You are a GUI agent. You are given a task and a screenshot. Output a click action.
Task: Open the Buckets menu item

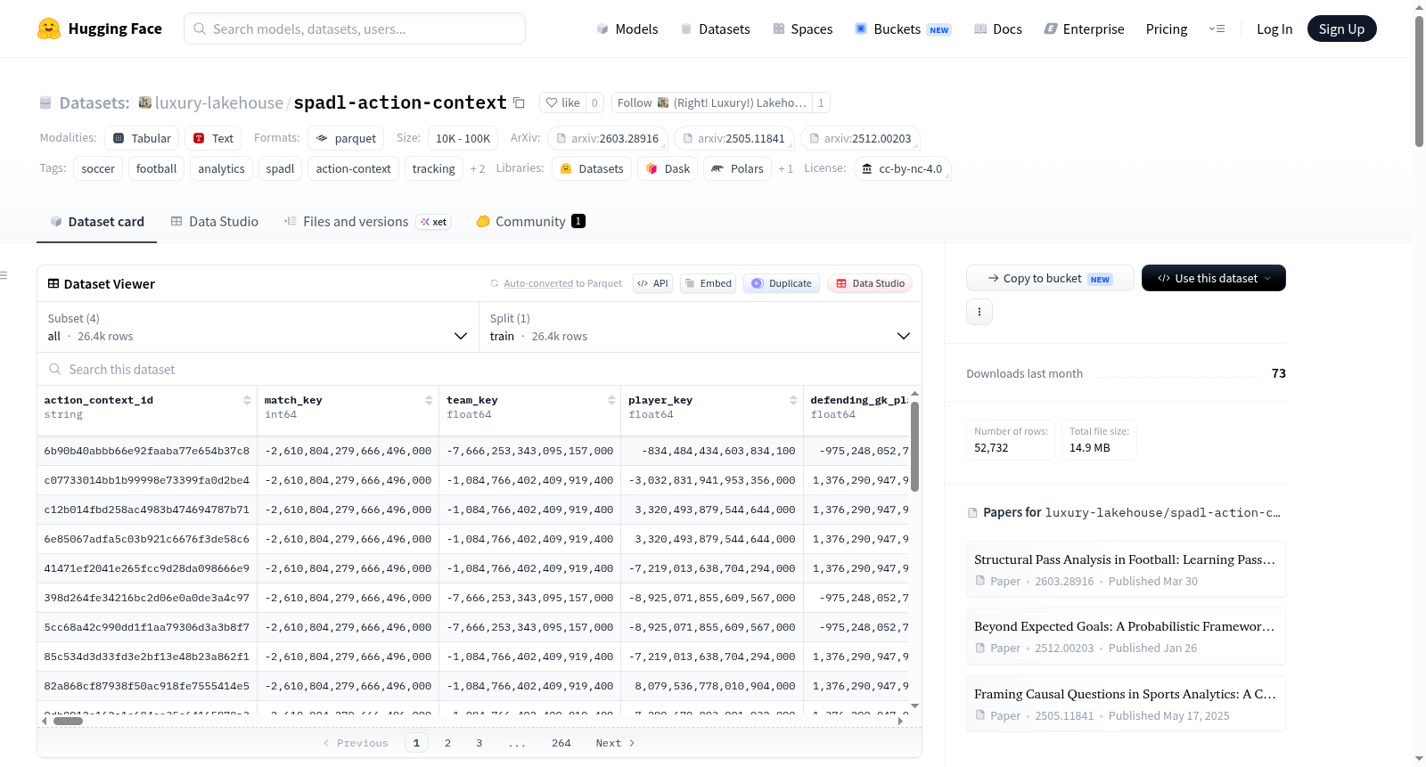(x=903, y=29)
